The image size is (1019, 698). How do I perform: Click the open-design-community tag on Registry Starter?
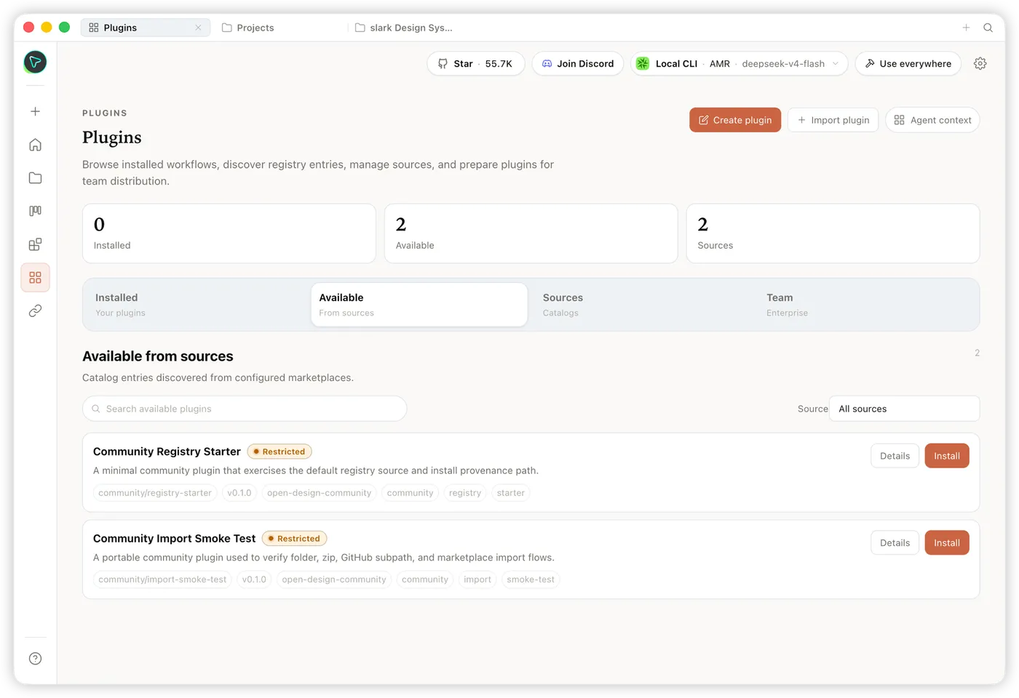(x=319, y=493)
